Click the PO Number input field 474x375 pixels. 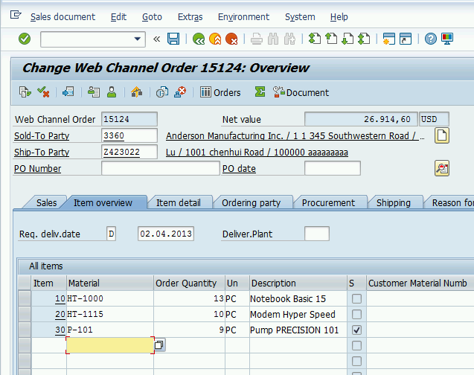161,168
